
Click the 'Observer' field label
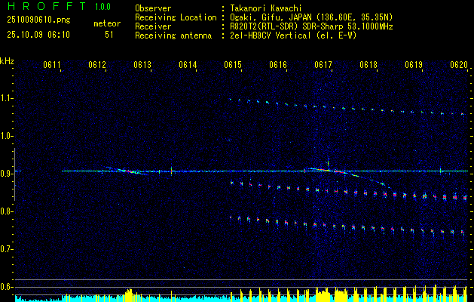pyautogui.click(x=153, y=8)
